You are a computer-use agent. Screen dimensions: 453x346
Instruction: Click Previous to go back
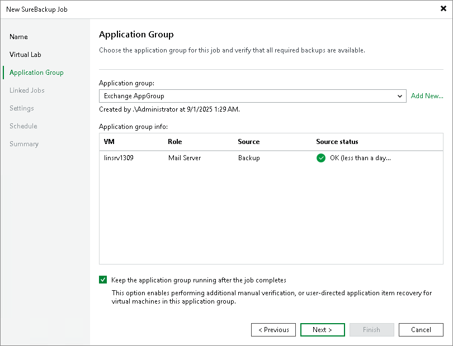coord(273,329)
